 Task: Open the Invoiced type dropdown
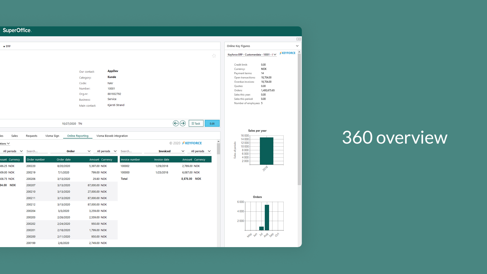point(165,151)
